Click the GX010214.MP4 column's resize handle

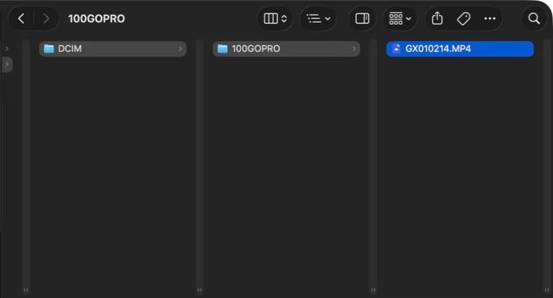coord(547,290)
